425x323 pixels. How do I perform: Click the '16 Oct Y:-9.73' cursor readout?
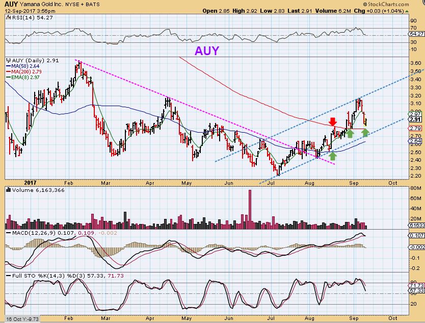click(22, 319)
